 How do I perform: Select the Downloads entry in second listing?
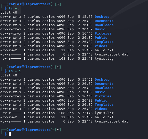[x=104, y=88]
